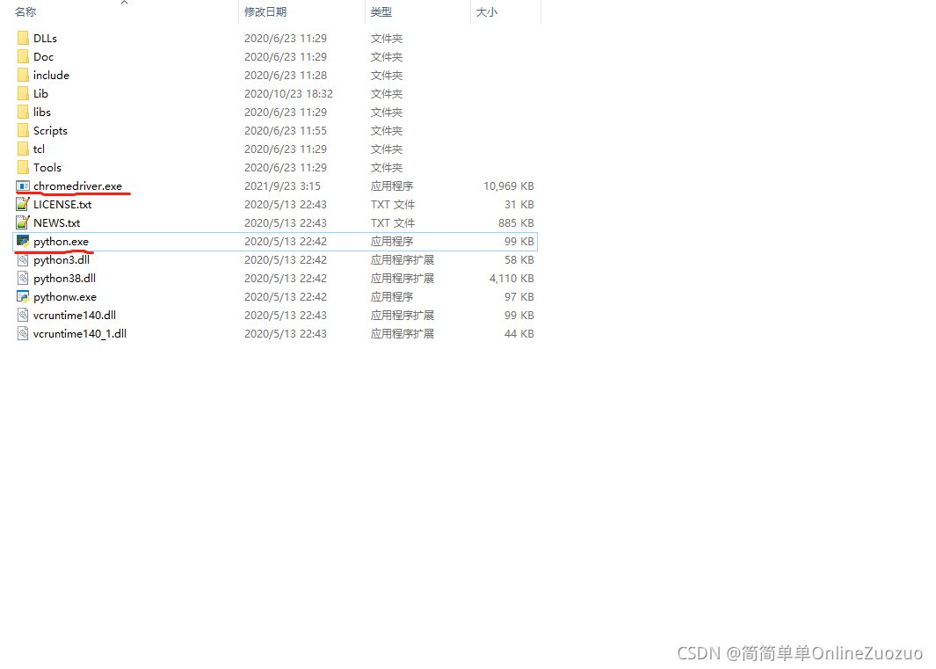This screenshot has height=669, width=936.
Task: Click the pythonw.exe application icon
Action: [x=23, y=297]
